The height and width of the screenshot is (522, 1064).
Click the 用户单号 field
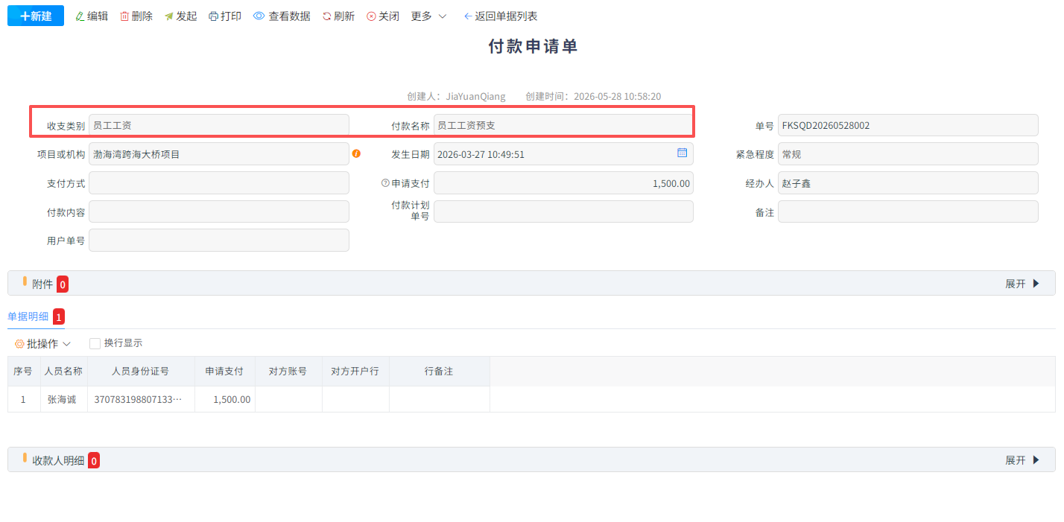219,241
